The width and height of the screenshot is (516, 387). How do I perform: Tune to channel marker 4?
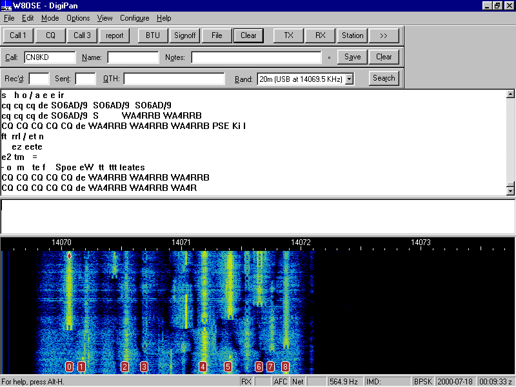click(203, 366)
